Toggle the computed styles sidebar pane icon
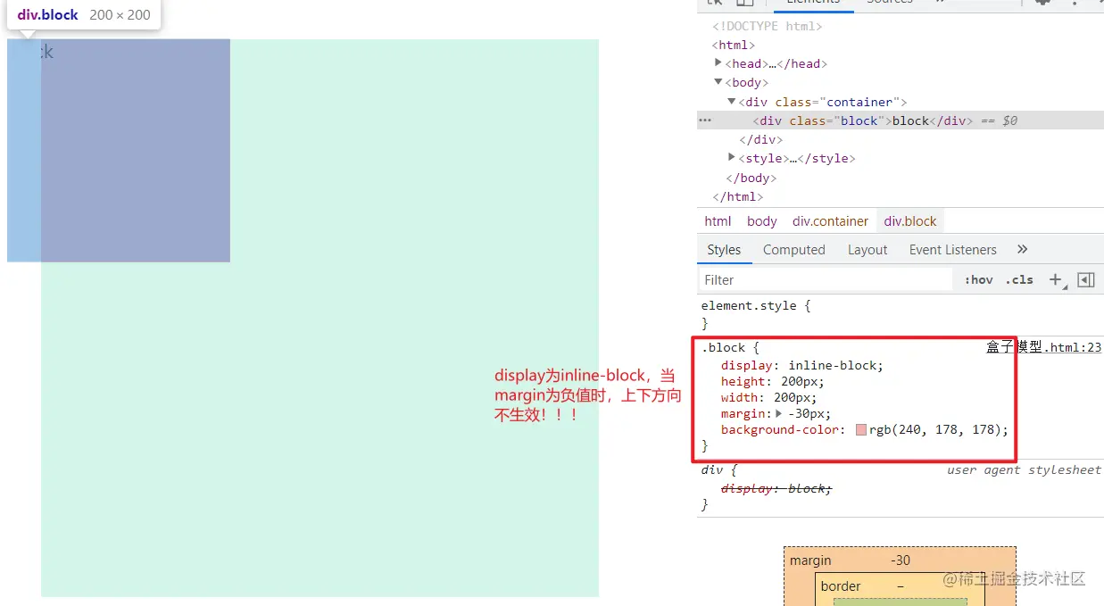1104x606 pixels. point(1085,279)
